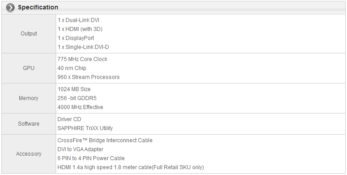
Task: Click '4000 MHz Effective' memory speed
Action: pos(80,107)
